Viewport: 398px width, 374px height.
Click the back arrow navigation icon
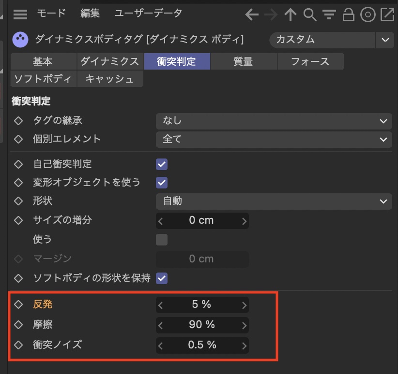click(x=252, y=15)
